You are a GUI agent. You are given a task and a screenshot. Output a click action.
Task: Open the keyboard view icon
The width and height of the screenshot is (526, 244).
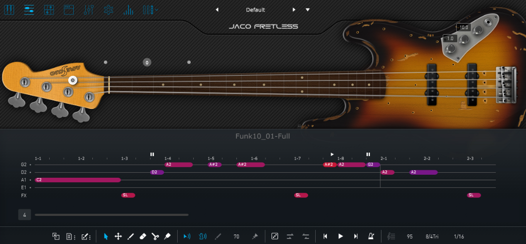[9, 10]
